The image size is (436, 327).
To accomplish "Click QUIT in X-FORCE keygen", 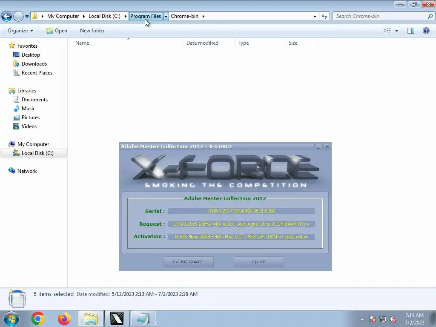I will [x=258, y=262].
